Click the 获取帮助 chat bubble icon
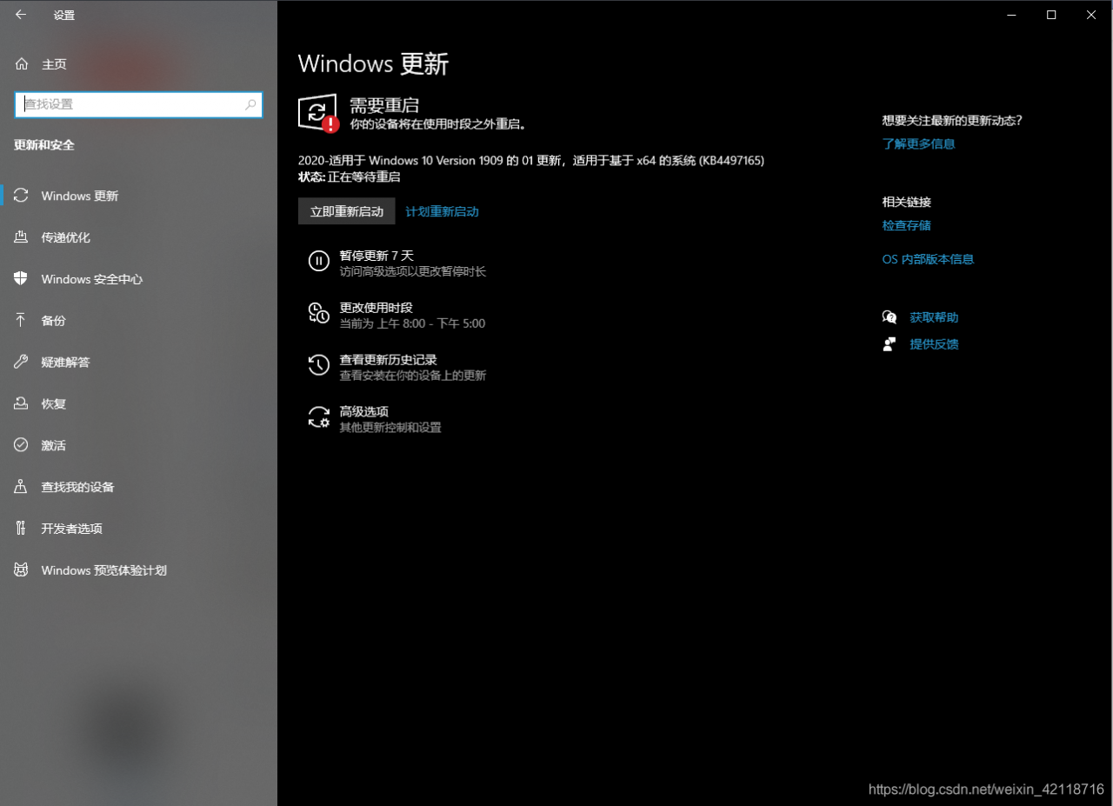Viewport: 1113px width, 806px height. tap(890, 317)
